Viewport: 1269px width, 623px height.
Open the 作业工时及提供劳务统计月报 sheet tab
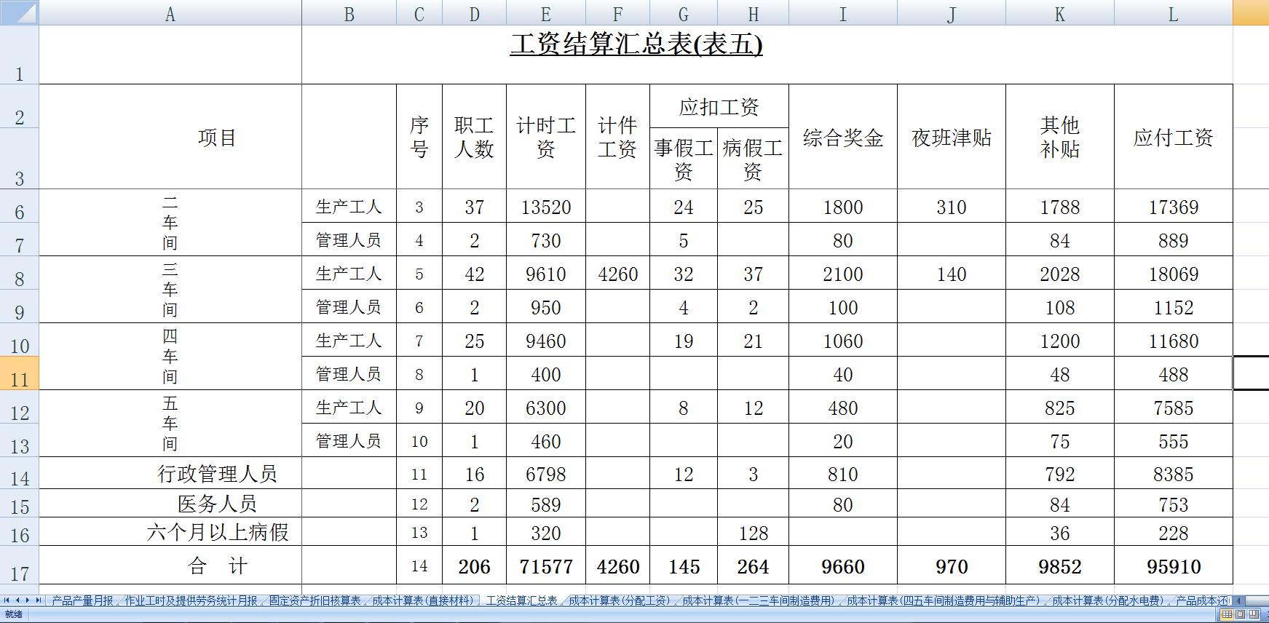(x=191, y=600)
